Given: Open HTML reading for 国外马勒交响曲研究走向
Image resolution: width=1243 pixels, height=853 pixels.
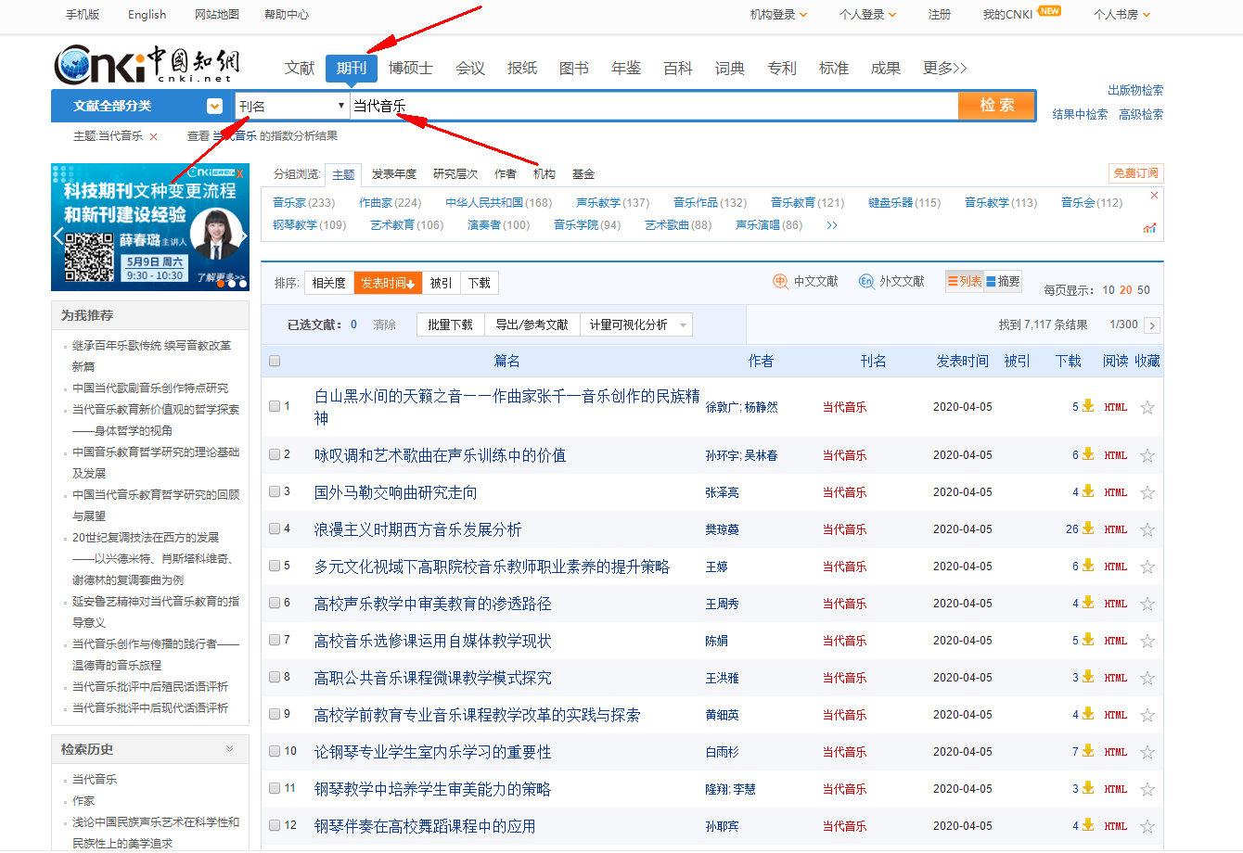Looking at the screenshot, I should (1116, 492).
